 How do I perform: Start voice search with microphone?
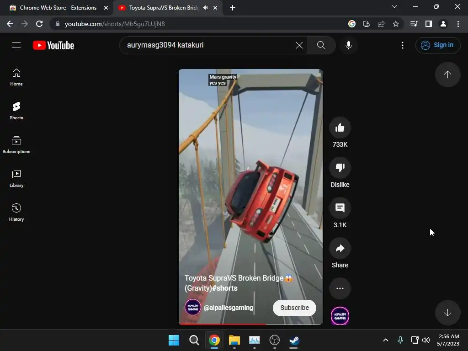348,45
